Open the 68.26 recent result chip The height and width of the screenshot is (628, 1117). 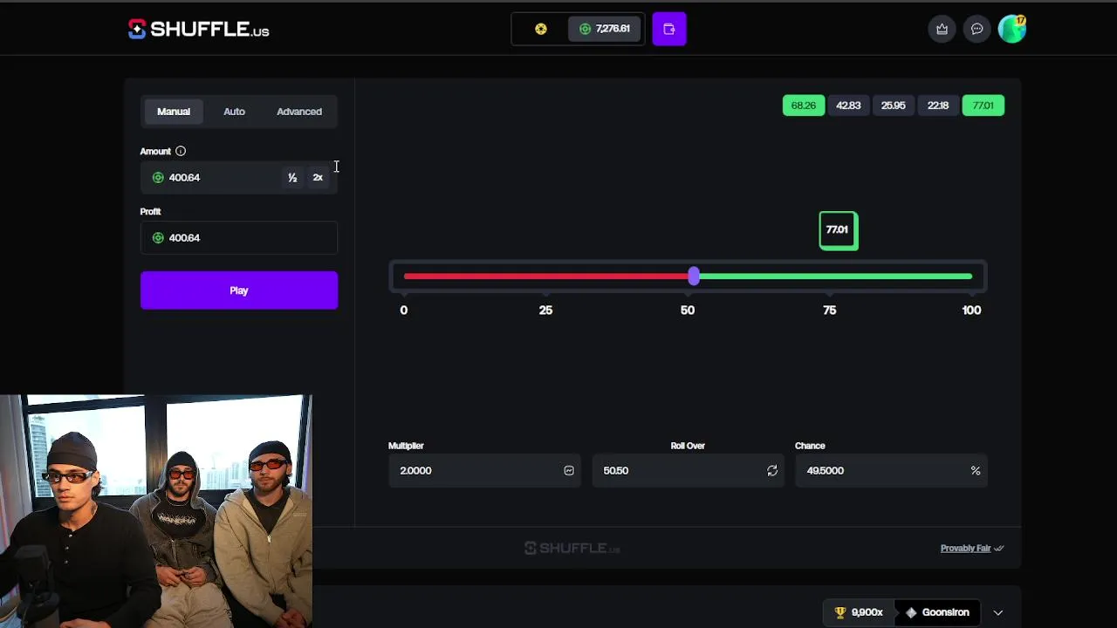pyautogui.click(x=804, y=106)
